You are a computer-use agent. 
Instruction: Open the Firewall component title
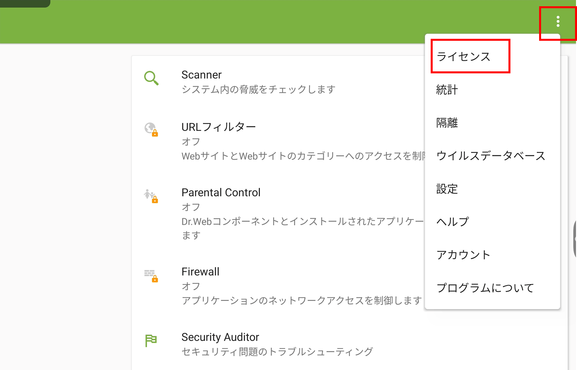click(x=200, y=272)
